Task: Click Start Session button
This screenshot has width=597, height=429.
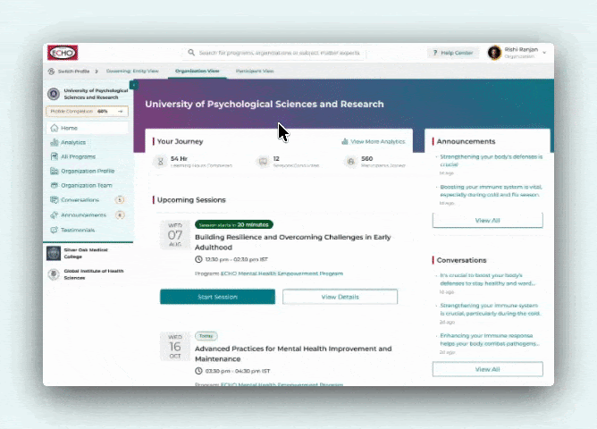Action: pos(217,297)
